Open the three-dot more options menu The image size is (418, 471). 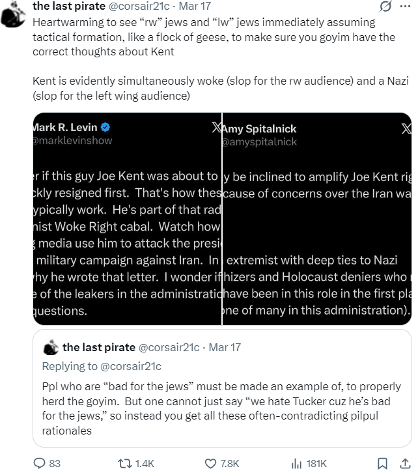coord(405,7)
